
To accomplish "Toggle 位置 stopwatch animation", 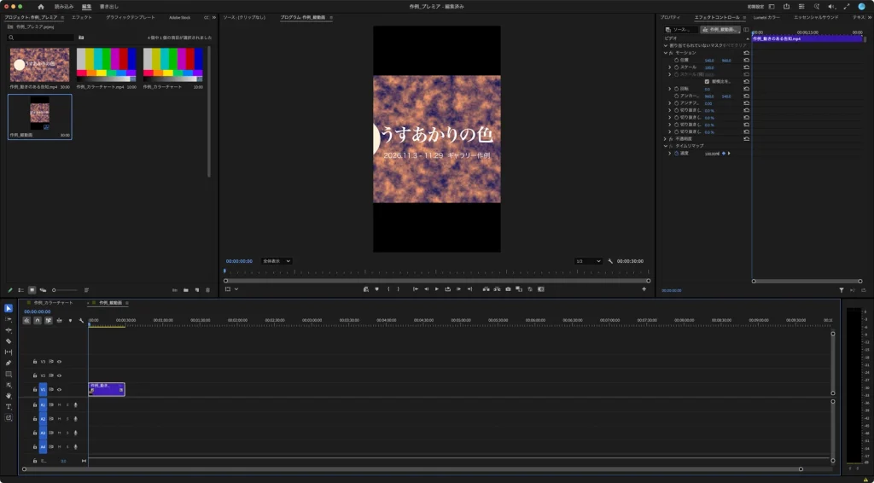I will click(x=676, y=61).
